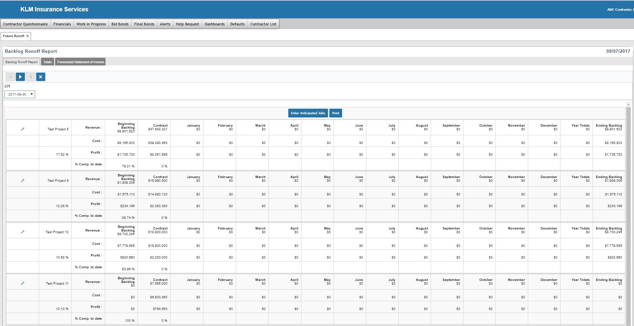Viewport: 634px width, 326px height.
Task: Open the Forecasted Statement of Income tab
Action: pos(80,62)
